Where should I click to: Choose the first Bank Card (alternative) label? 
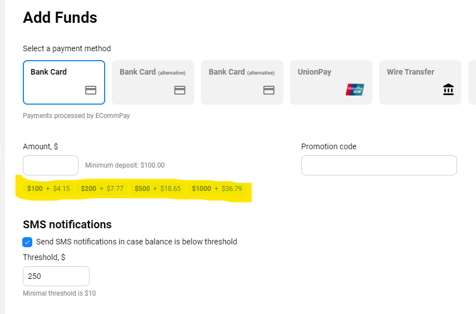153,72
